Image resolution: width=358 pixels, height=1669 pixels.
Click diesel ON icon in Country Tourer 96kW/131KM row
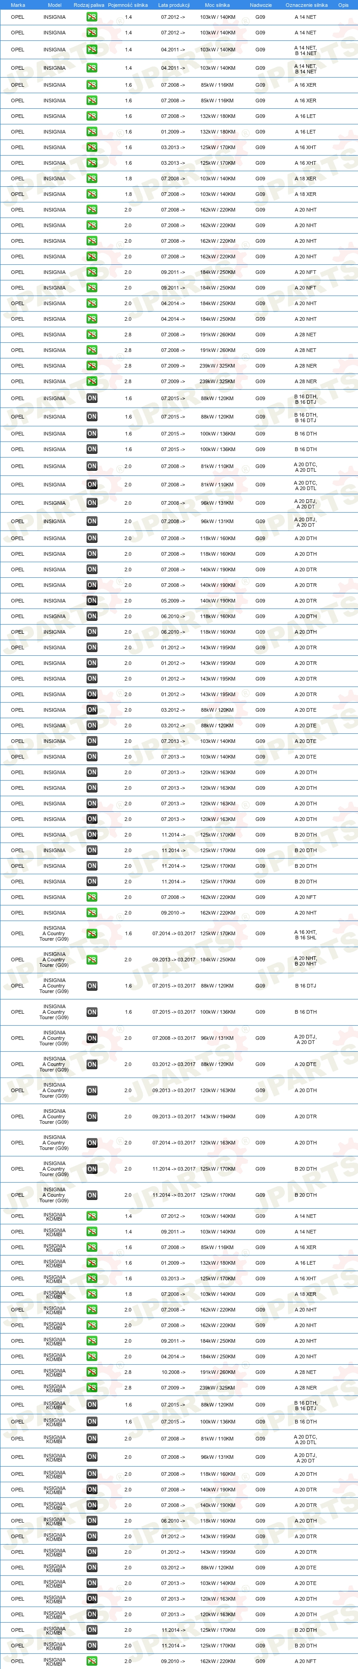[x=92, y=1038]
